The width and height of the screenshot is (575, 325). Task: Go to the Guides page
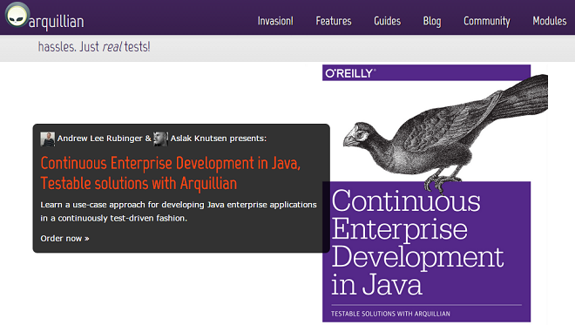387,21
